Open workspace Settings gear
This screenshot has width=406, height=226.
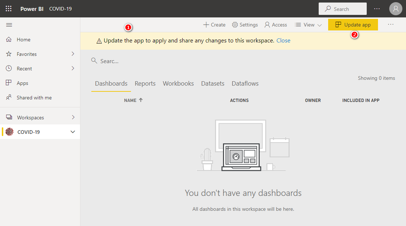pyautogui.click(x=245, y=25)
